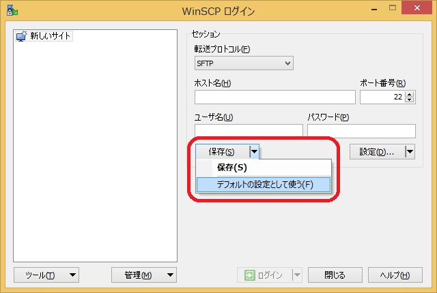Click the ホスト名 input field
The height and width of the screenshot is (293, 437).
(x=274, y=97)
